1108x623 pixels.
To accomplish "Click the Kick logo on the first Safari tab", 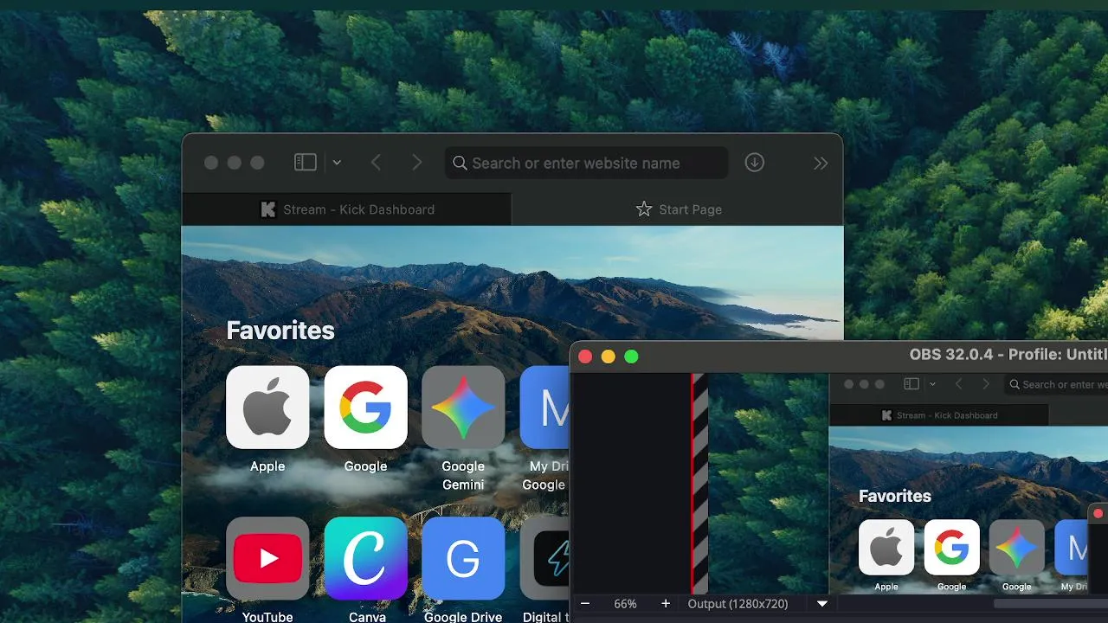I will click(268, 209).
